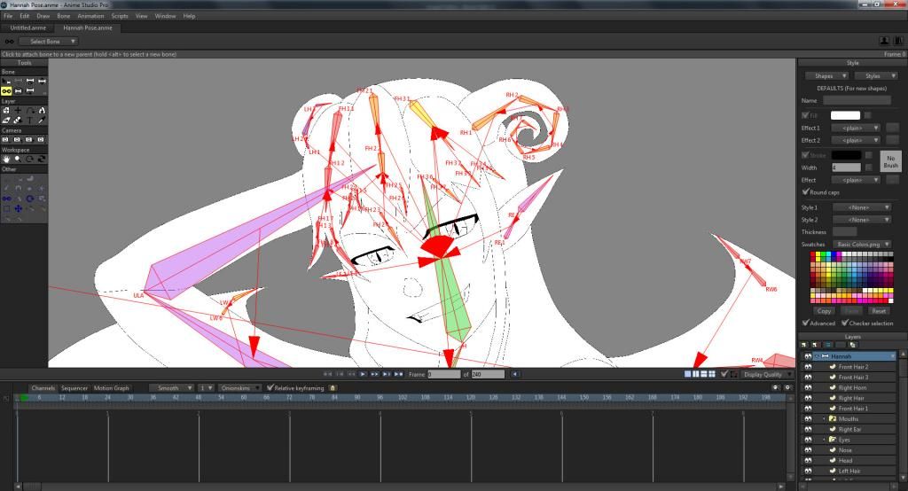Click the last Layers panel toolbar icon
The width and height of the screenshot is (908, 491).
[853, 345]
